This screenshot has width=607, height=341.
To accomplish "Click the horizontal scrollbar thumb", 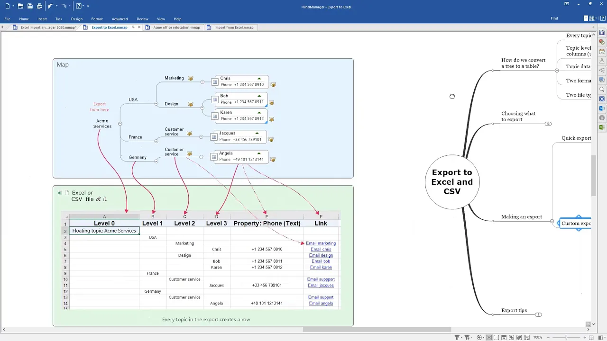I will (377, 330).
